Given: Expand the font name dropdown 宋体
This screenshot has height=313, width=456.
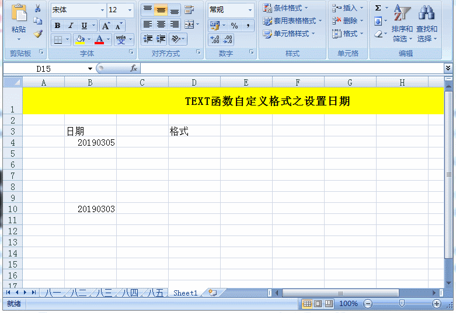Looking at the screenshot, I should click(x=102, y=10).
